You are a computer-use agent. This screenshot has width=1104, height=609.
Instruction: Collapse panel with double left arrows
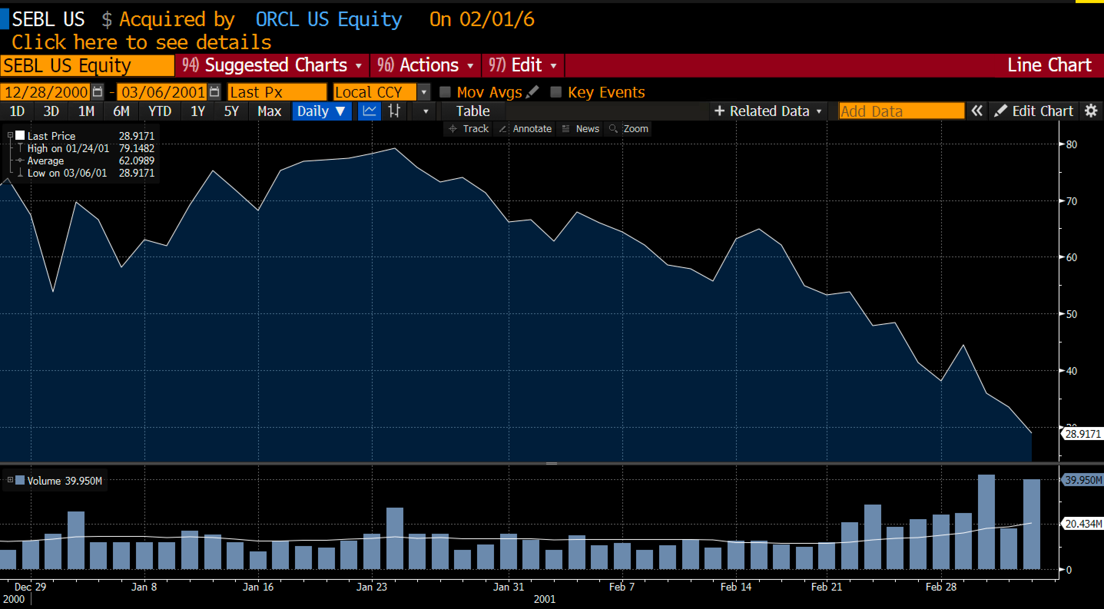[x=977, y=111]
